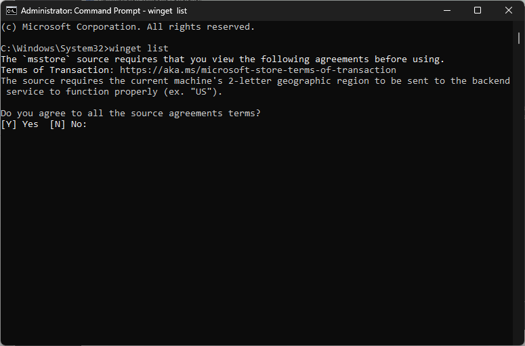Open the microsoft-store-terms-of-transaction URL
This screenshot has width=525, height=346.
(258, 70)
